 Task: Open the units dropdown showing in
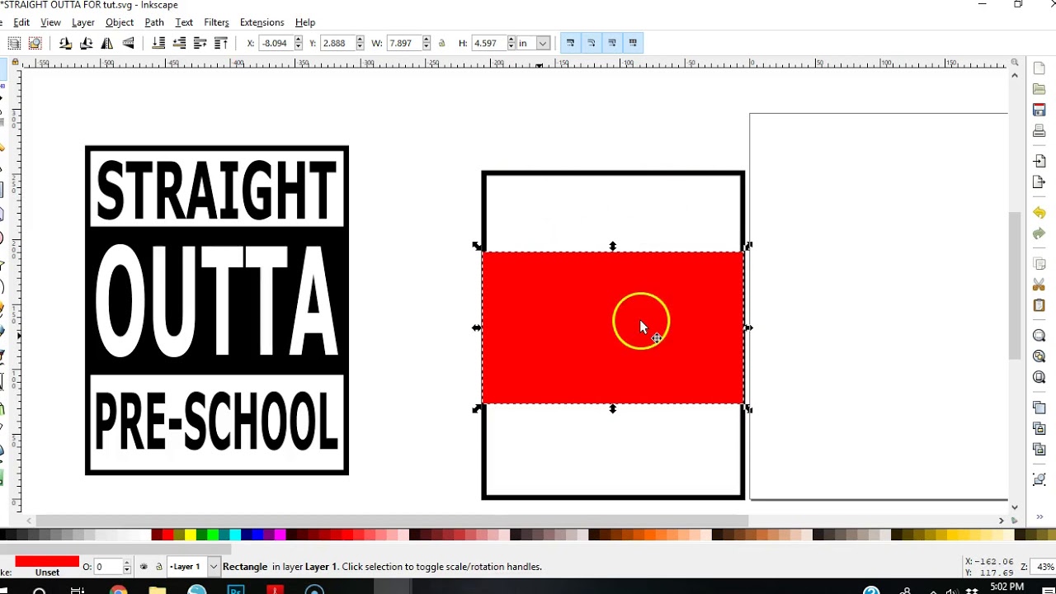click(534, 43)
